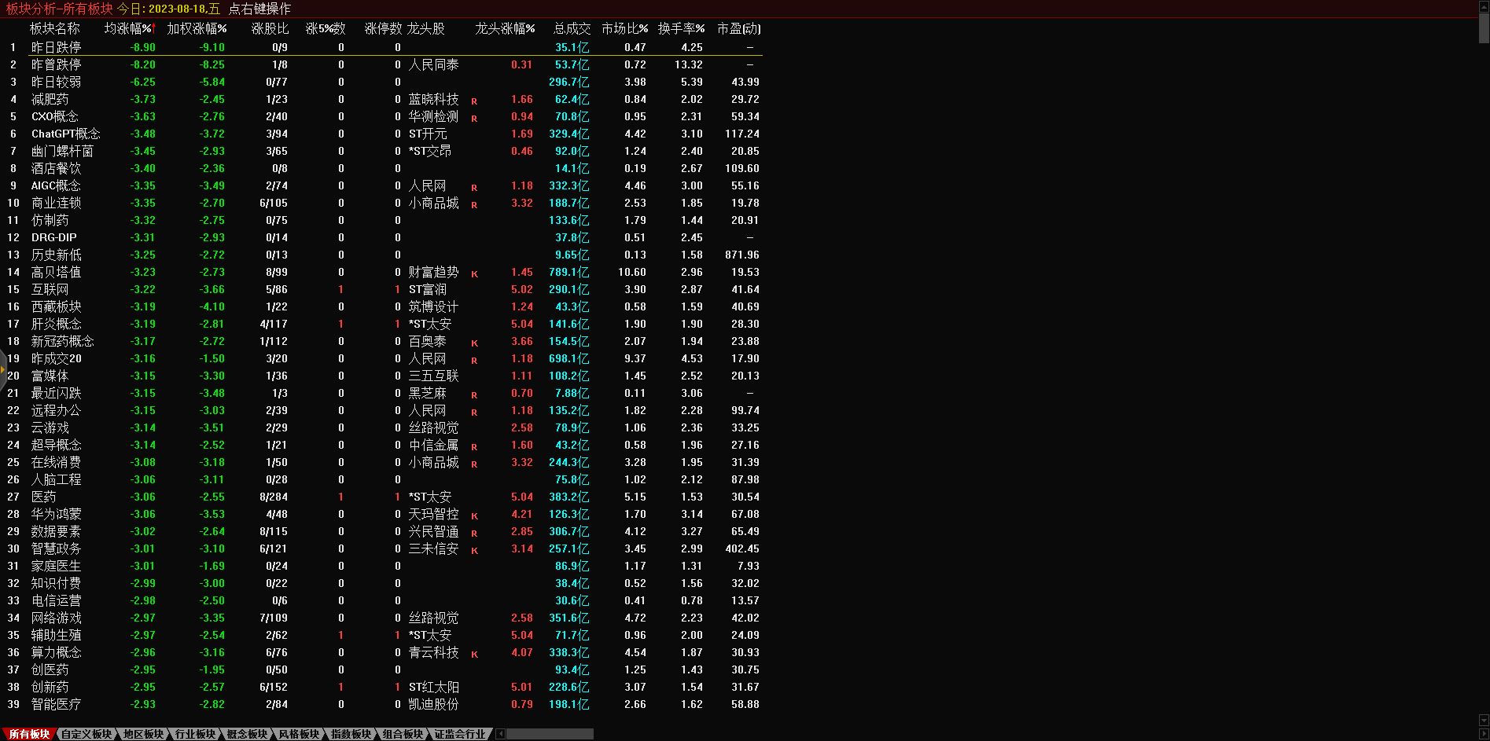The height and width of the screenshot is (741, 1490).
Task: Open the ChatGPT概念 sector row
Action: (65, 134)
